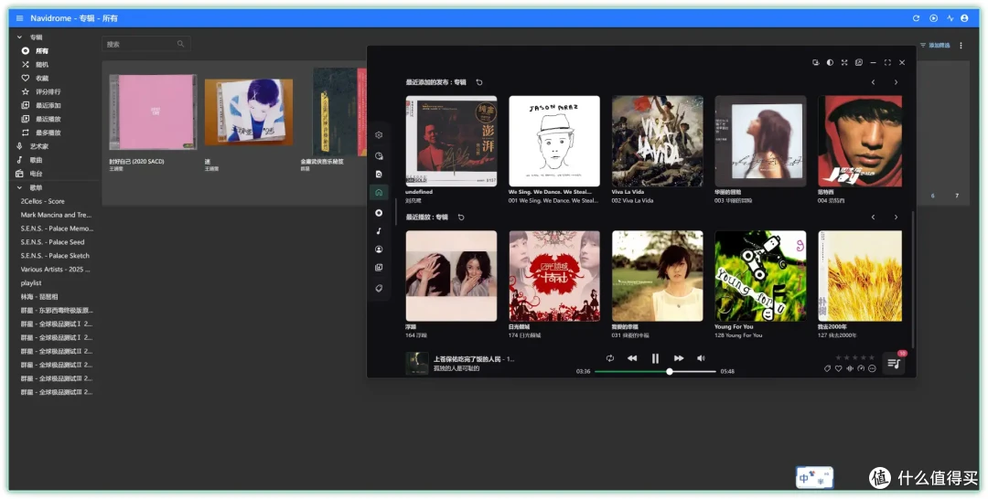The height and width of the screenshot is (499, 988).
Task: Click the Navidrome 搜索 search field
Action: 145,44
